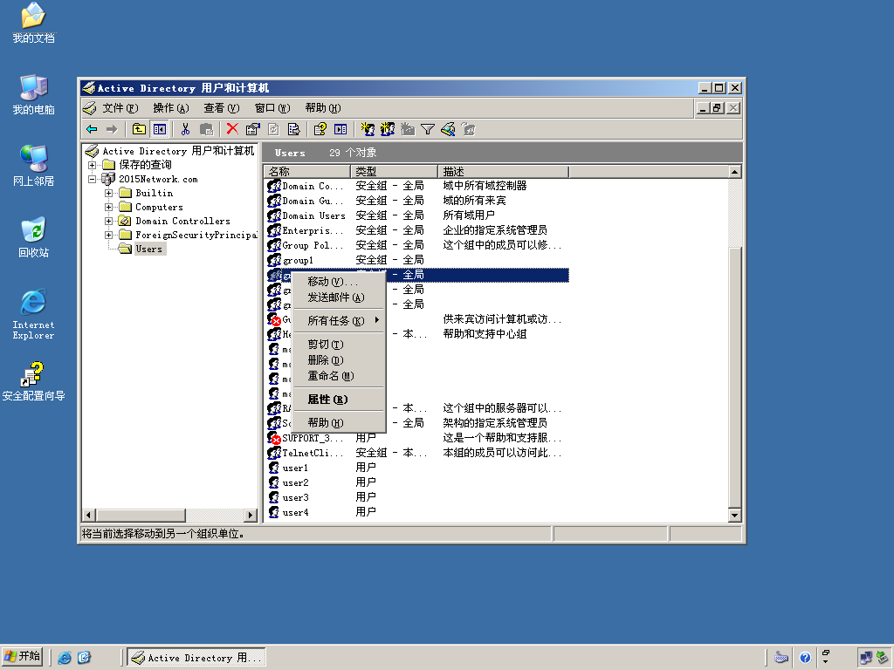Click the Domain Users group icon
This screenshot has height=670, width=894.
pos(274,215)
